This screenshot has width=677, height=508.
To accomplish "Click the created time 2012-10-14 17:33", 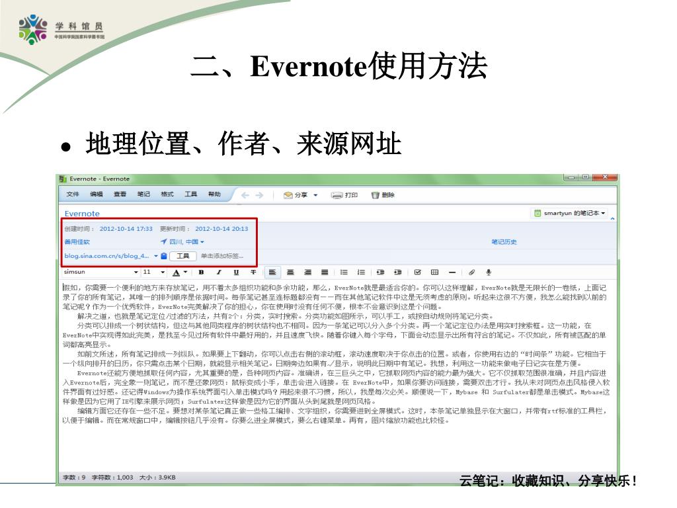I will [126, 228].
